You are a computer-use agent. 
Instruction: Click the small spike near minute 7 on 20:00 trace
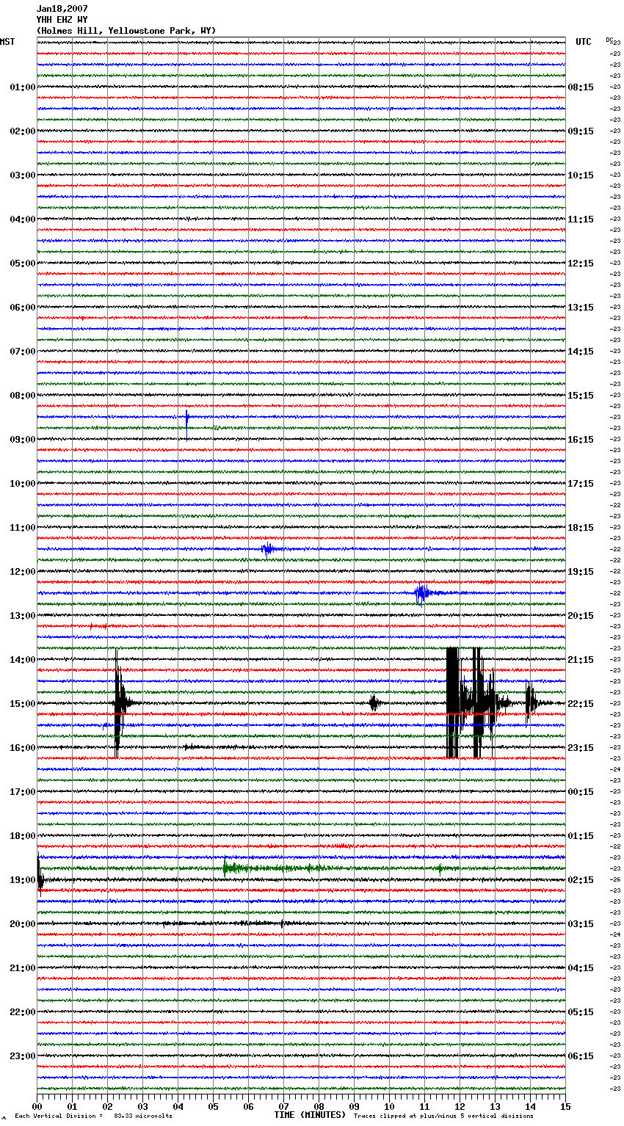pyautogui.click(x=283, y=924)
